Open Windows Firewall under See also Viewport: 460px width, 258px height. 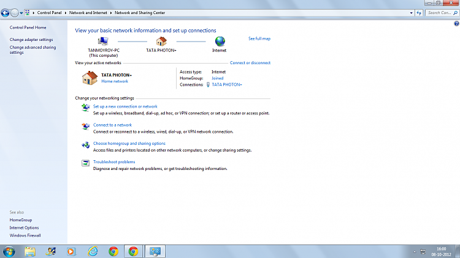[x=25, y=235]
